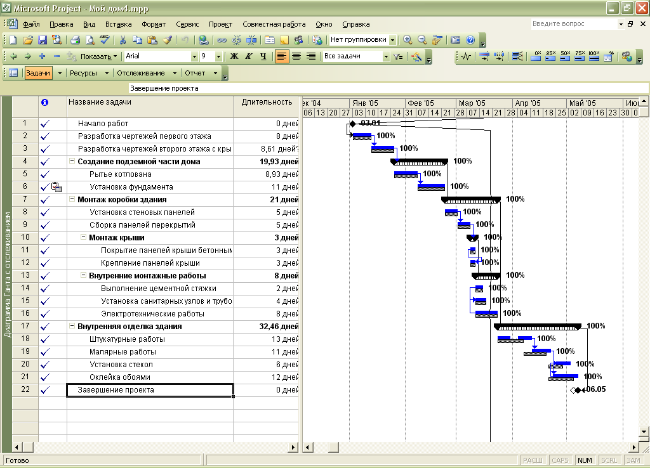Click the Zoom Out magnifier
The width and height of the screenshot is (650, 468).
click(x=422, y=40)
